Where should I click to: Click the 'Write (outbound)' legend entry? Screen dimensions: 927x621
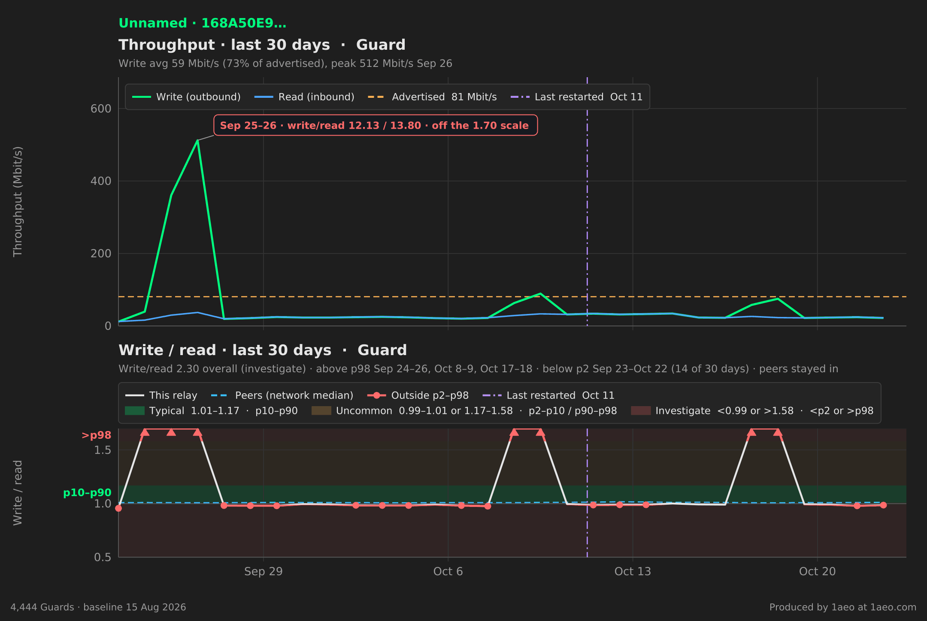[x=186, y=97]
